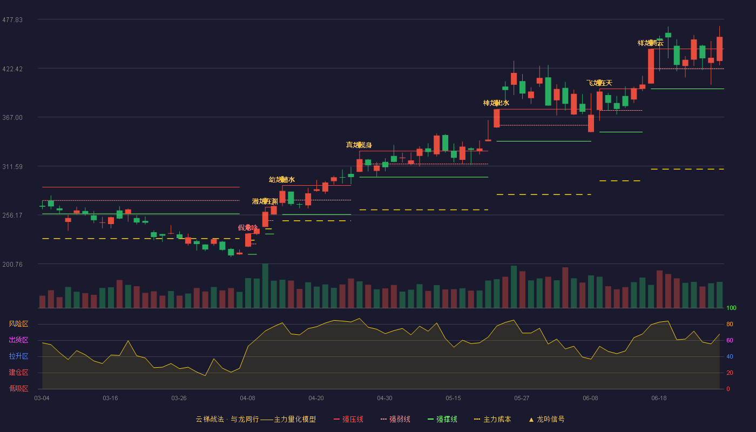Toggle the 龙吟信号 legend entry

[x=546, y=419]
